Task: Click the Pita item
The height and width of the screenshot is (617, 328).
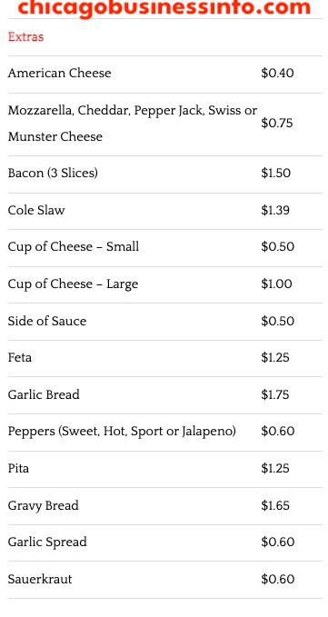Action: pos(18,468)
